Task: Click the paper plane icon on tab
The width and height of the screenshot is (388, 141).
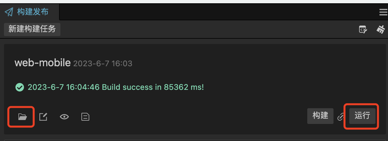Action: click(x=9, y=12)
